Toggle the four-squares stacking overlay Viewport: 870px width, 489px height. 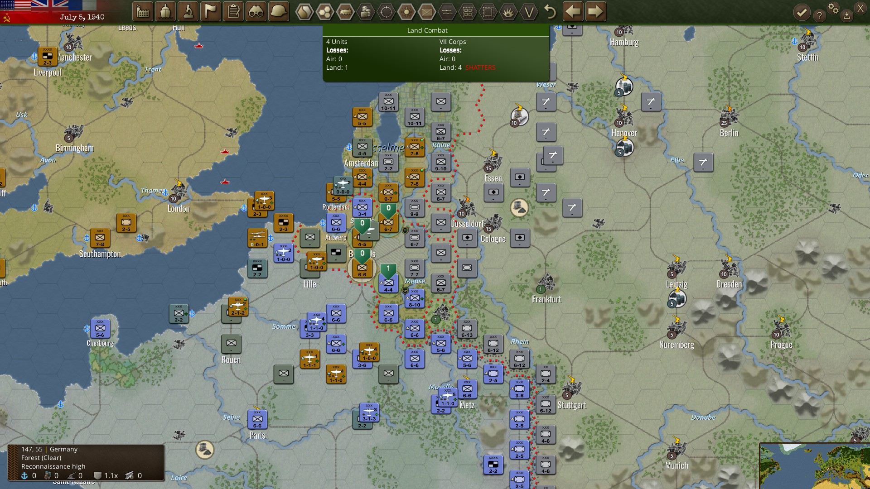[468, 12]
